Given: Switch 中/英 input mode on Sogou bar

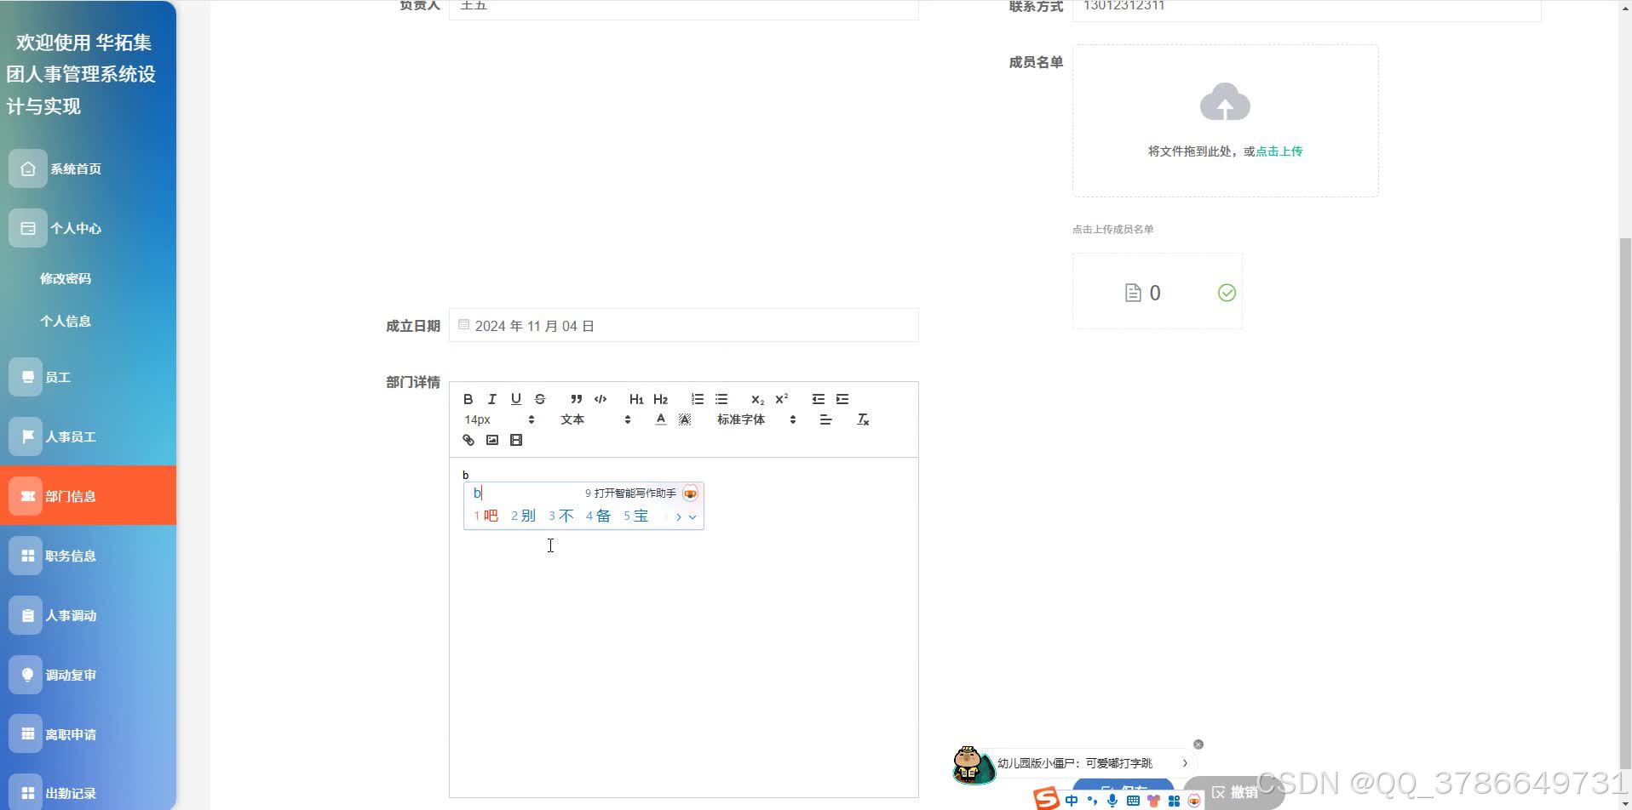Looking at the screenshot, I should point(1071,798).
